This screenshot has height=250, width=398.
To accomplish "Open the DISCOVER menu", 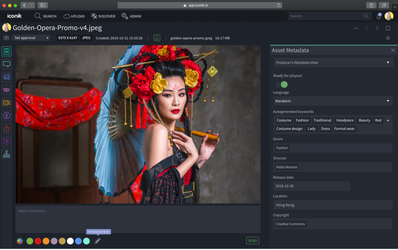I will [x=103, y=16].
